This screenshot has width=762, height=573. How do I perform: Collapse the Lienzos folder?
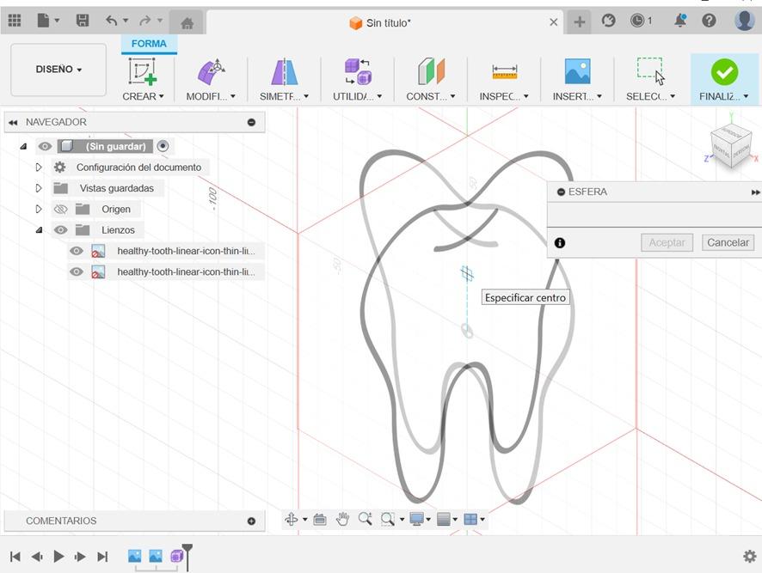coord(39,230)
